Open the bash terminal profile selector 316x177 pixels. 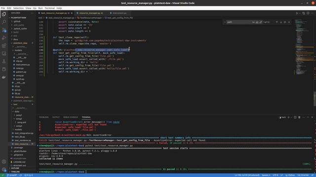click(282, 117)
